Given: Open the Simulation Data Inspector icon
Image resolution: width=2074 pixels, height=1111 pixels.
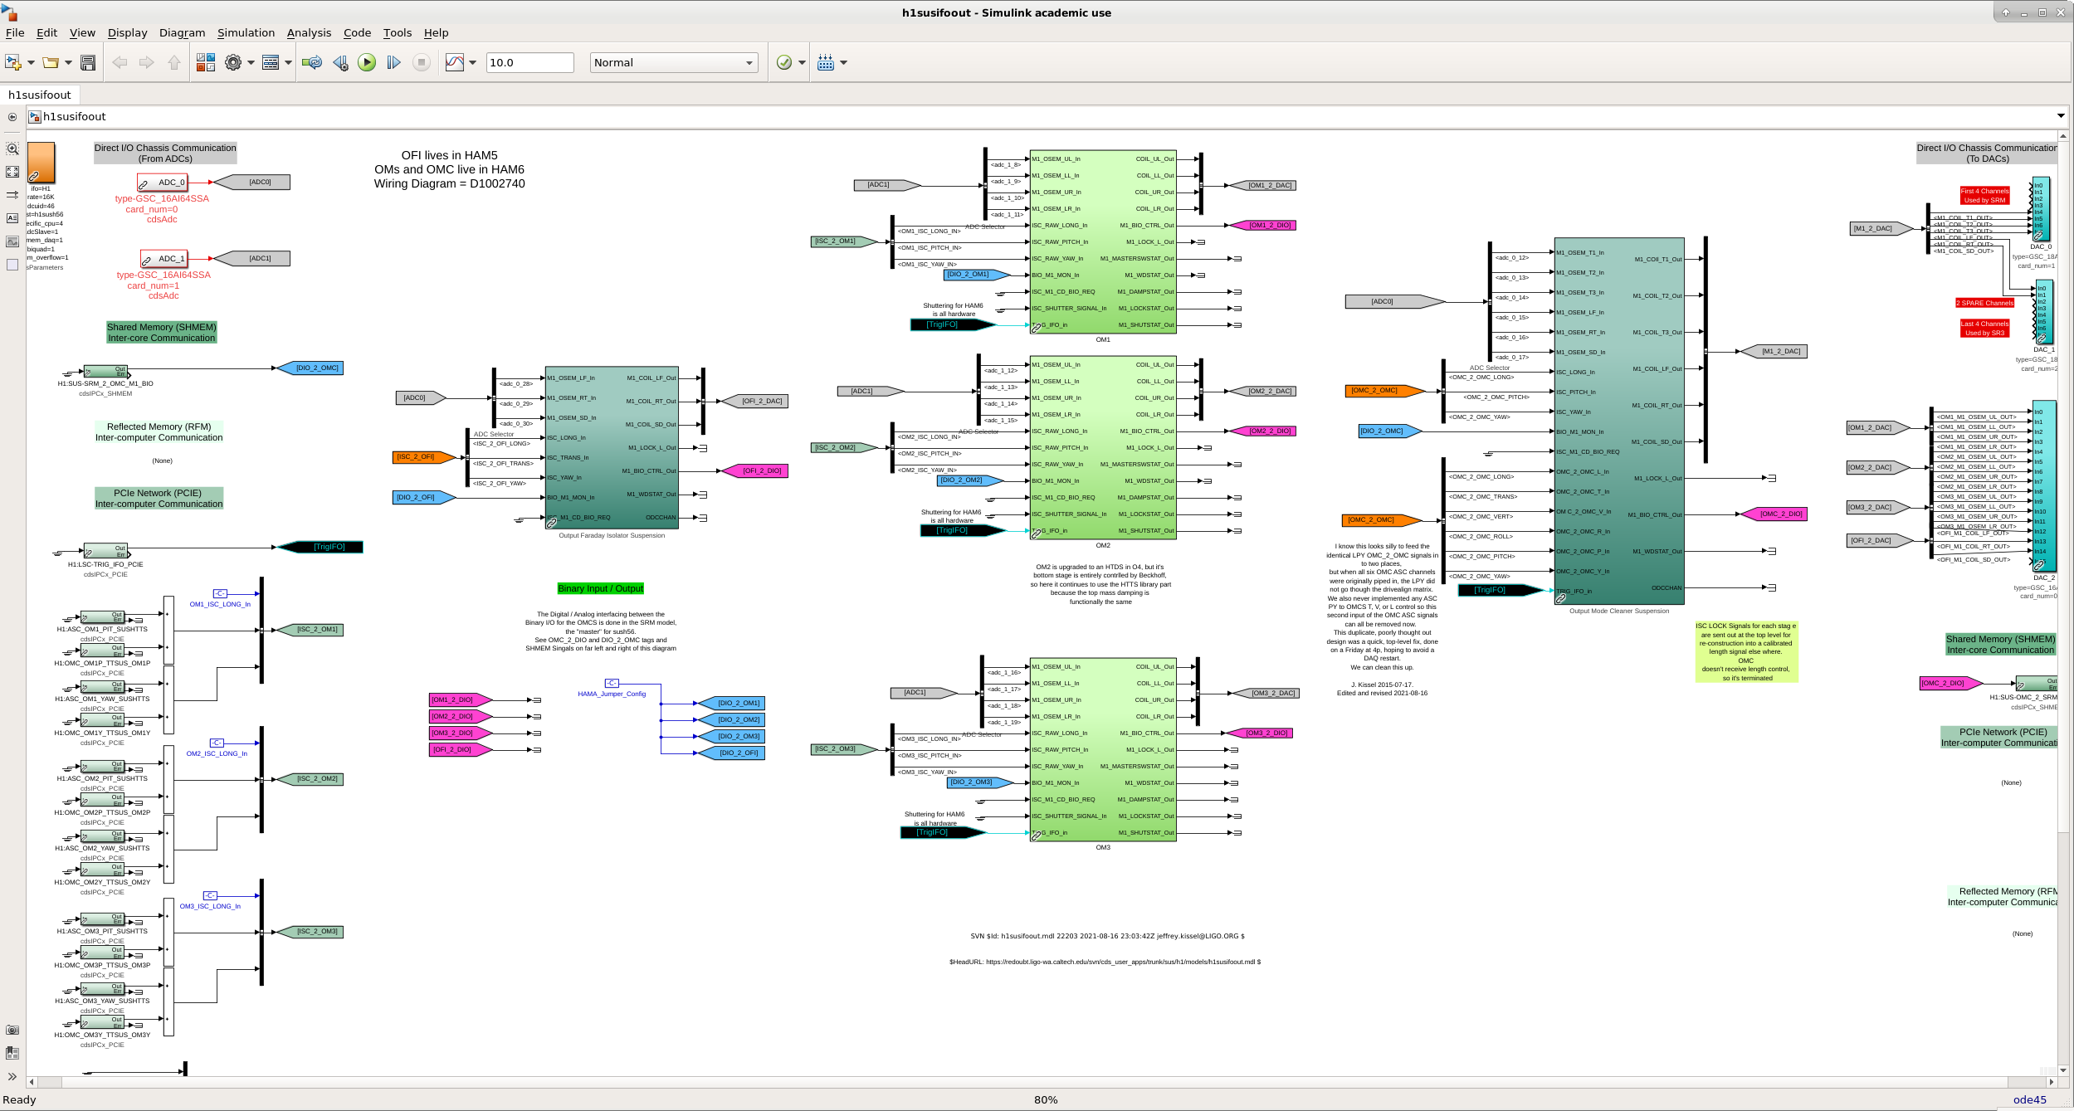Looking at the screenshot, I should tap(455, 62).
